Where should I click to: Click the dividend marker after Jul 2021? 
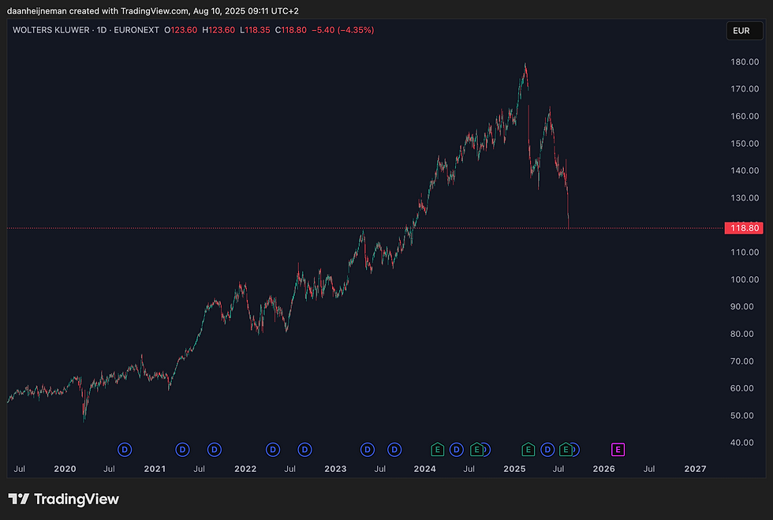click(x=214, y=450)
